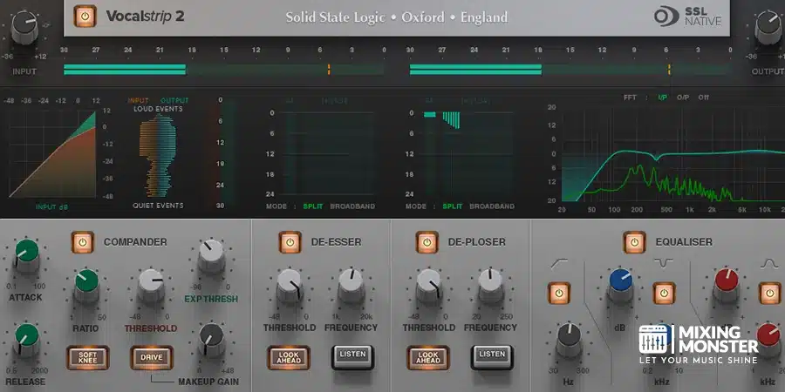The image size is (785, 392).
Task: Toggle the Compander section power button
Action: pyautogui.click(x=83, y=242)
